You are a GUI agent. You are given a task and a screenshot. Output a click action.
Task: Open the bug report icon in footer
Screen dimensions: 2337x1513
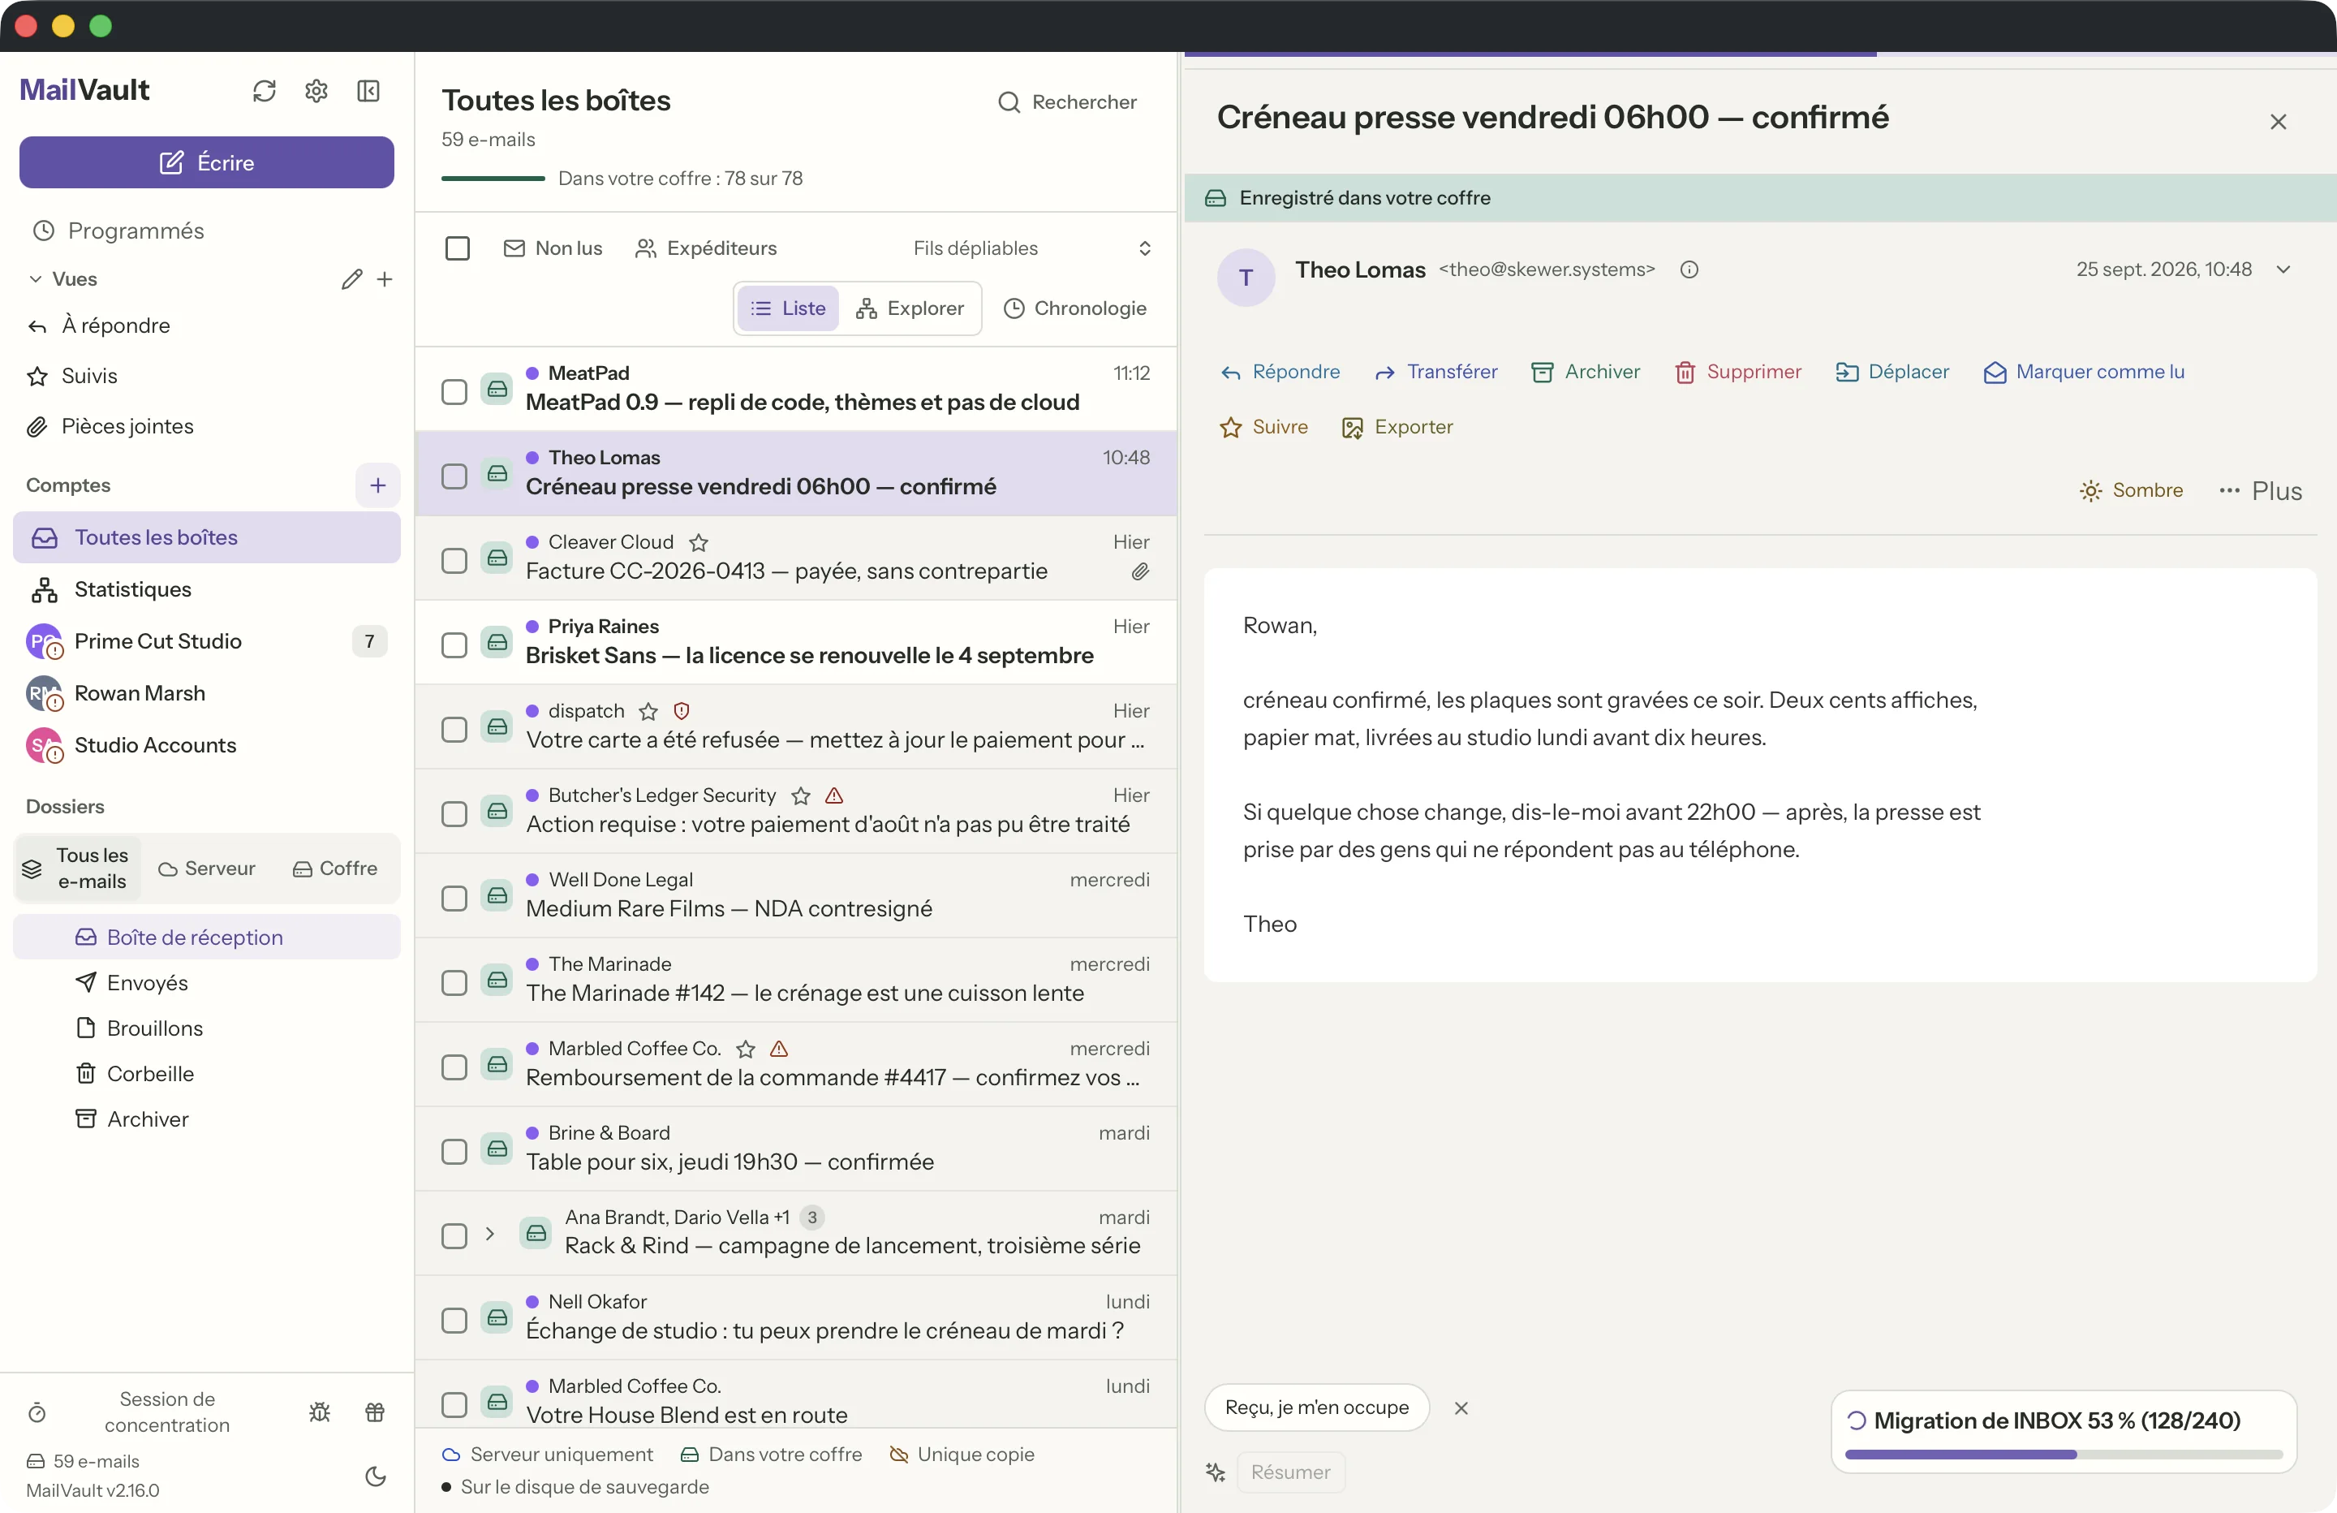click(320, 1412)
